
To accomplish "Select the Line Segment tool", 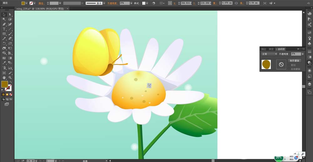I will (x=10, y=29).
